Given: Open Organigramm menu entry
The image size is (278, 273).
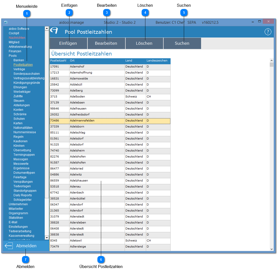Looking at the screenshot, I should [x=18, y=213].
